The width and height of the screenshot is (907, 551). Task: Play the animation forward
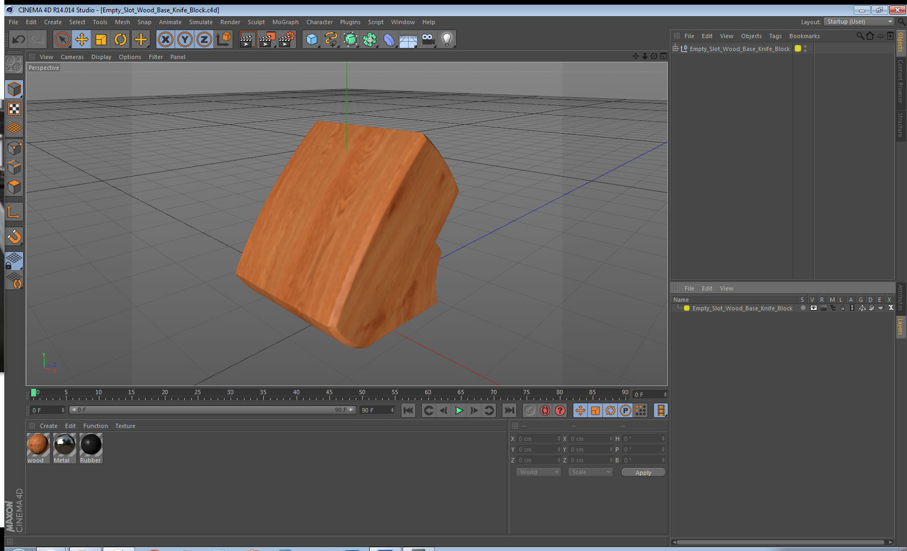tap(459, 410)
